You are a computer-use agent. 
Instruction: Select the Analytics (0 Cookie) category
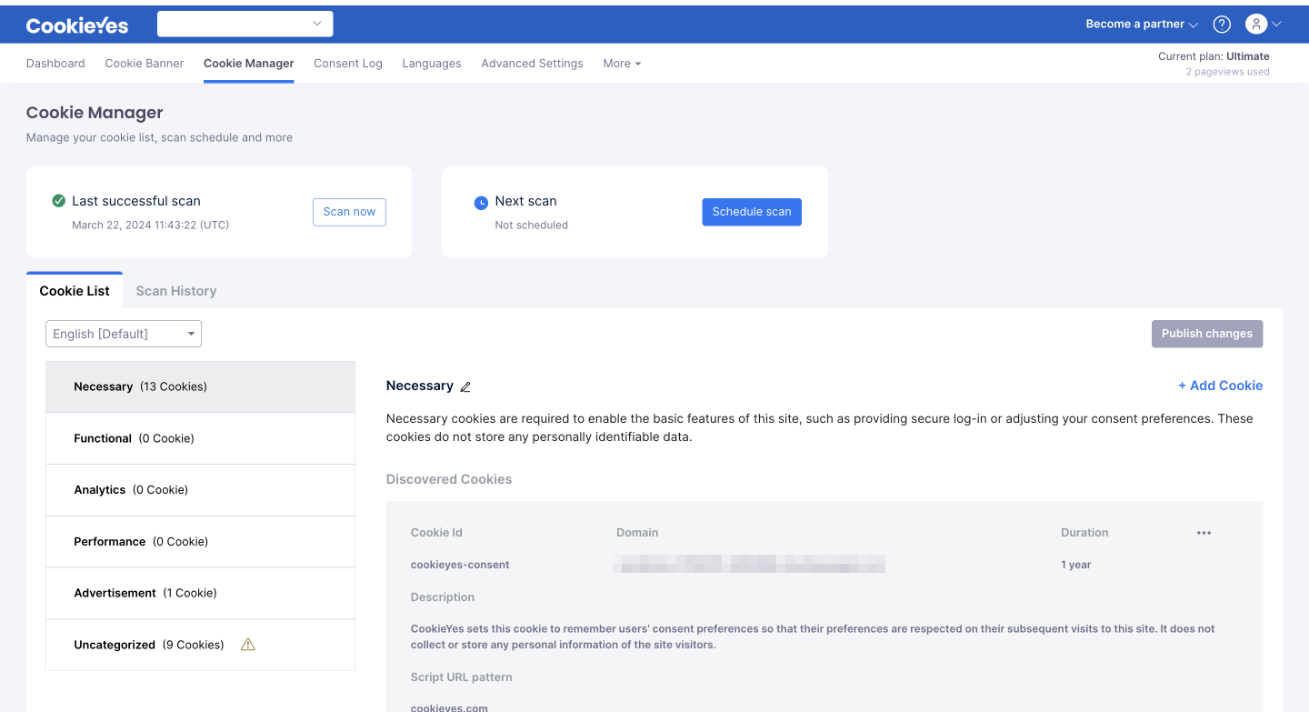click(200, 490)
